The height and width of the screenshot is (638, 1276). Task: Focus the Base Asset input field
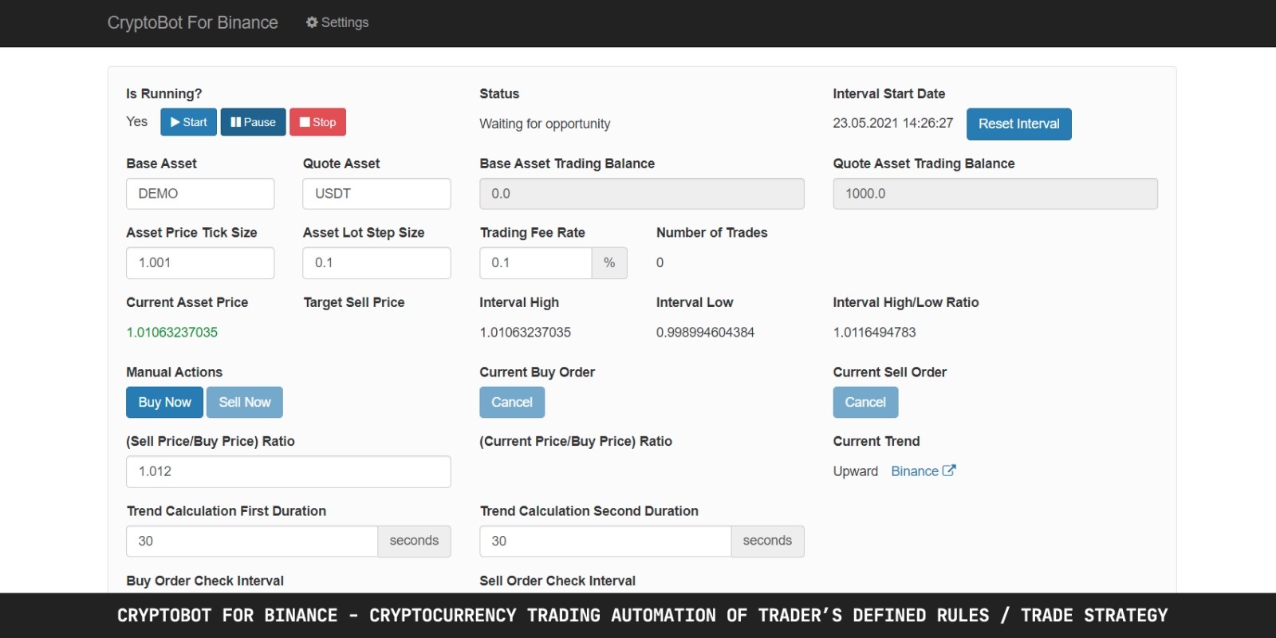coord(200,194)
